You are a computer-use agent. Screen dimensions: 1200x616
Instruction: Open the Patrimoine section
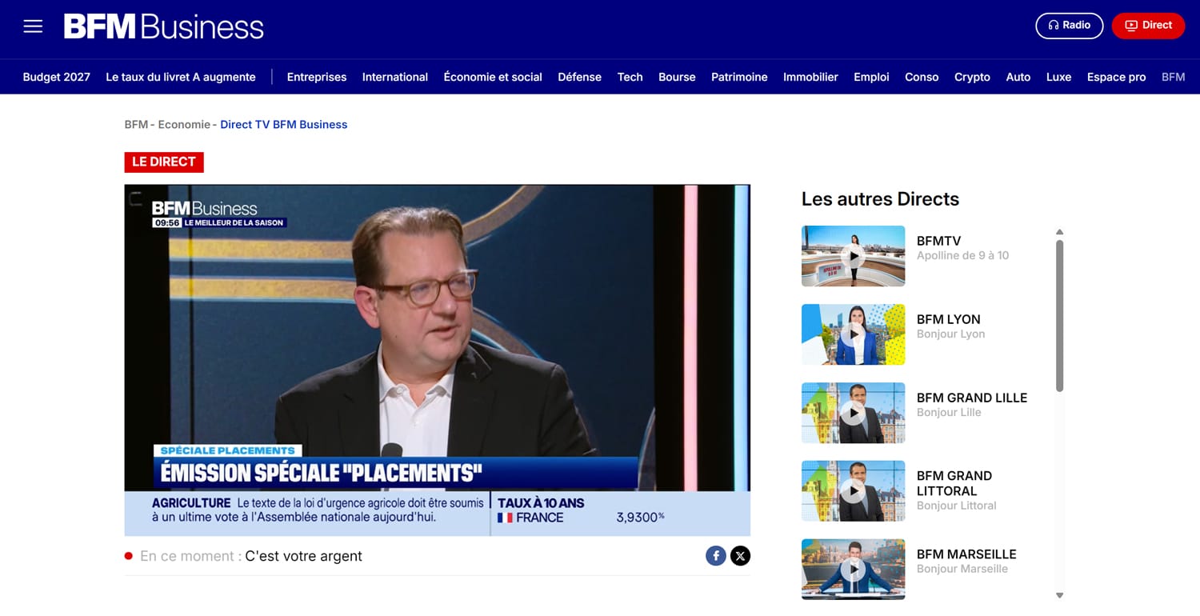click(739, 77)
